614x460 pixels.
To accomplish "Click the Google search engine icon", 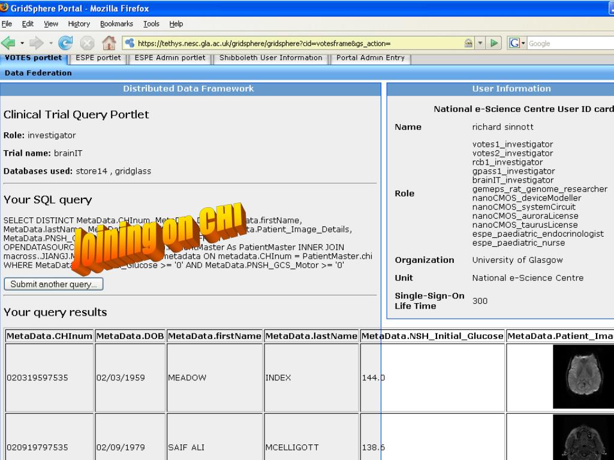I will [x=514, y=43].
